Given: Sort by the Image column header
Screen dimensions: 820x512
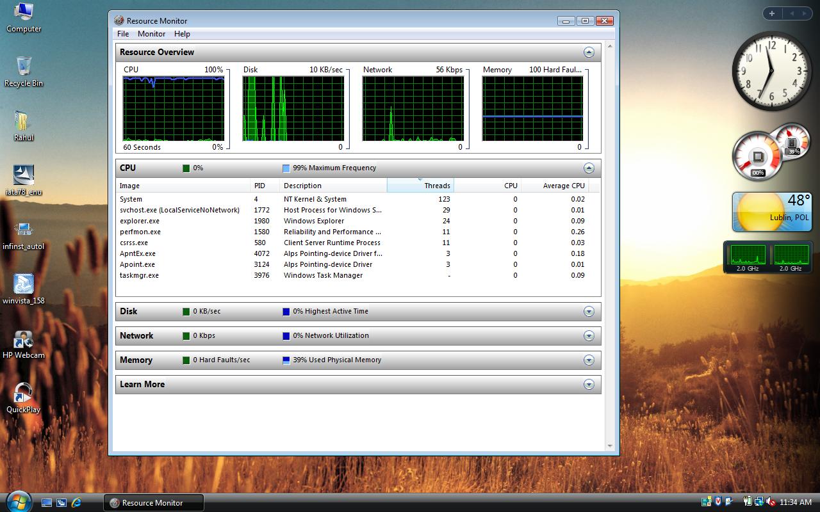Looking at the screenshot, I should [183, 186].
